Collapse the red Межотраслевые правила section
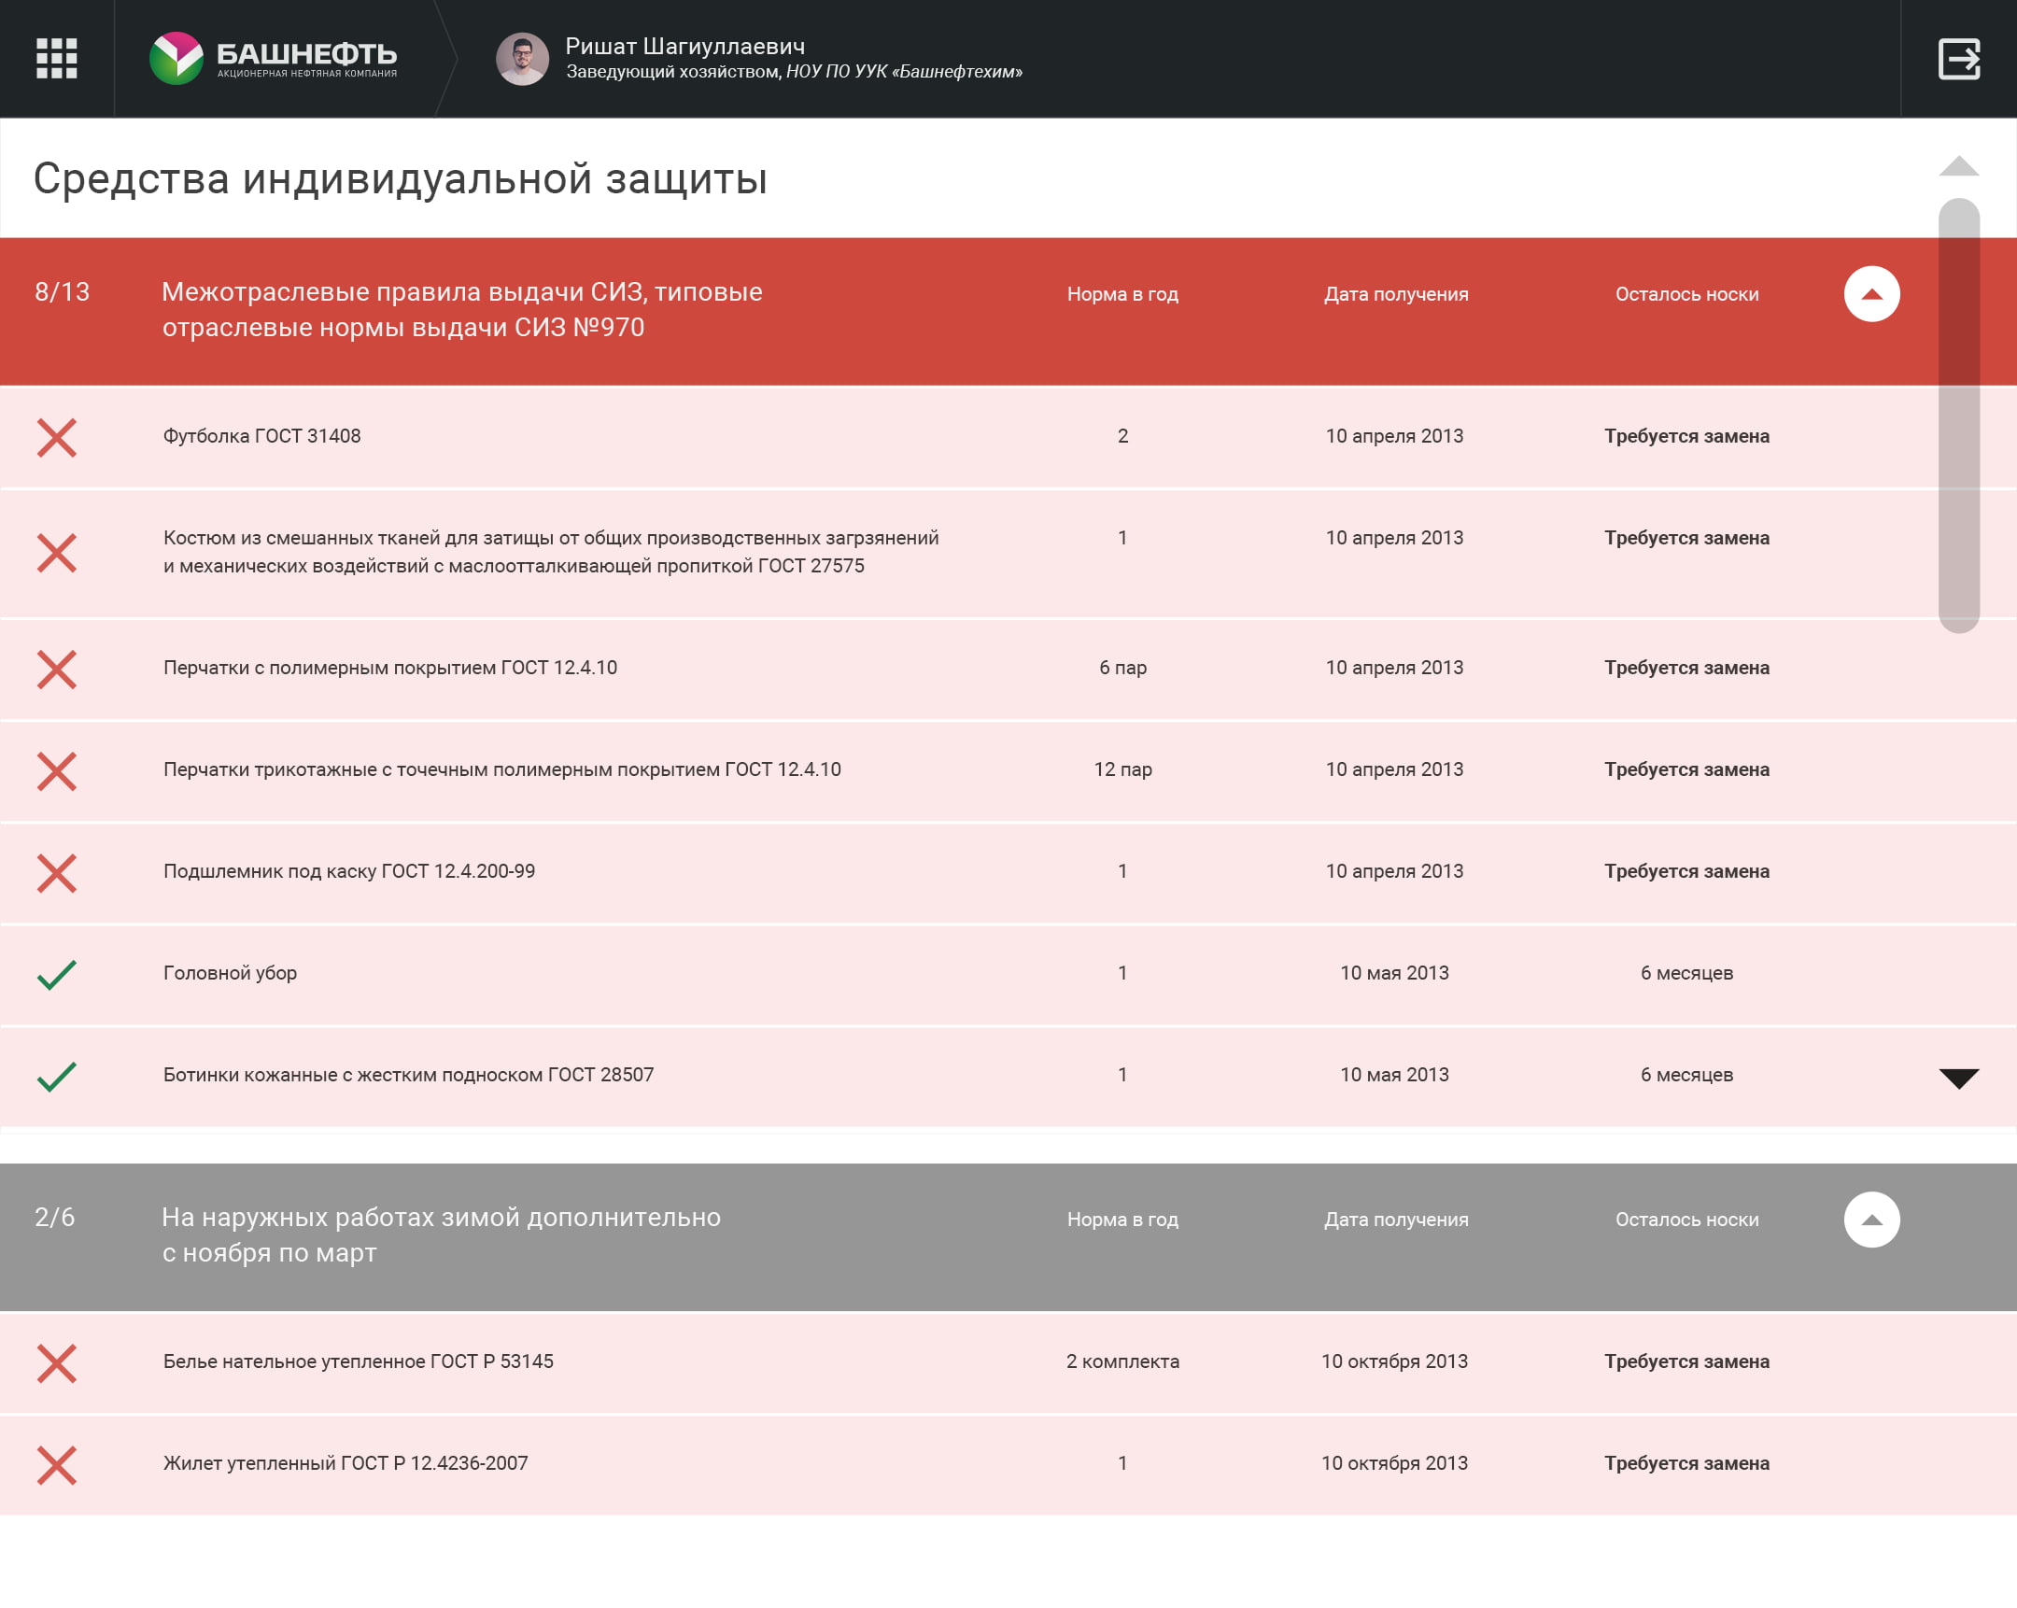Viewport: 2017px width, 1608px height. point(1871,294)
